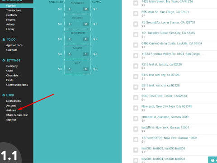Screen dimensions: 217x163
Task: Select the September pipeline month box
Action: (78, 37)
